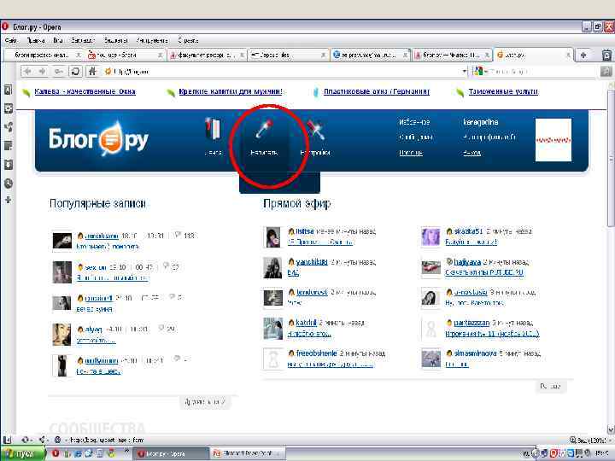Open the closed tabs trash icon
This screenshot has width=615, height=461.
pos(606,55)
